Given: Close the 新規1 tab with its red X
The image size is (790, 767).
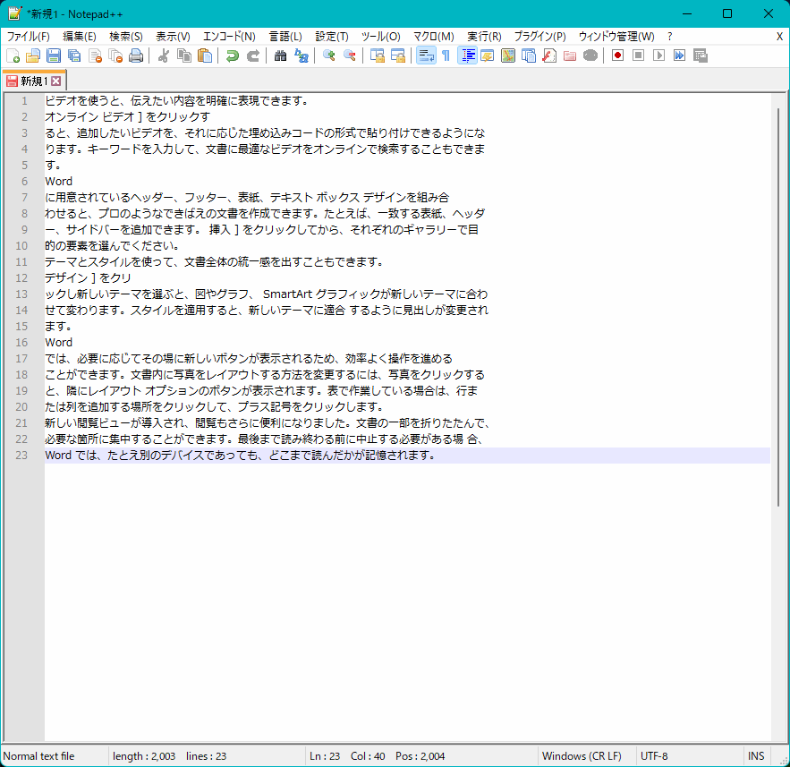Looking at the screenshot, I should 56,81.
